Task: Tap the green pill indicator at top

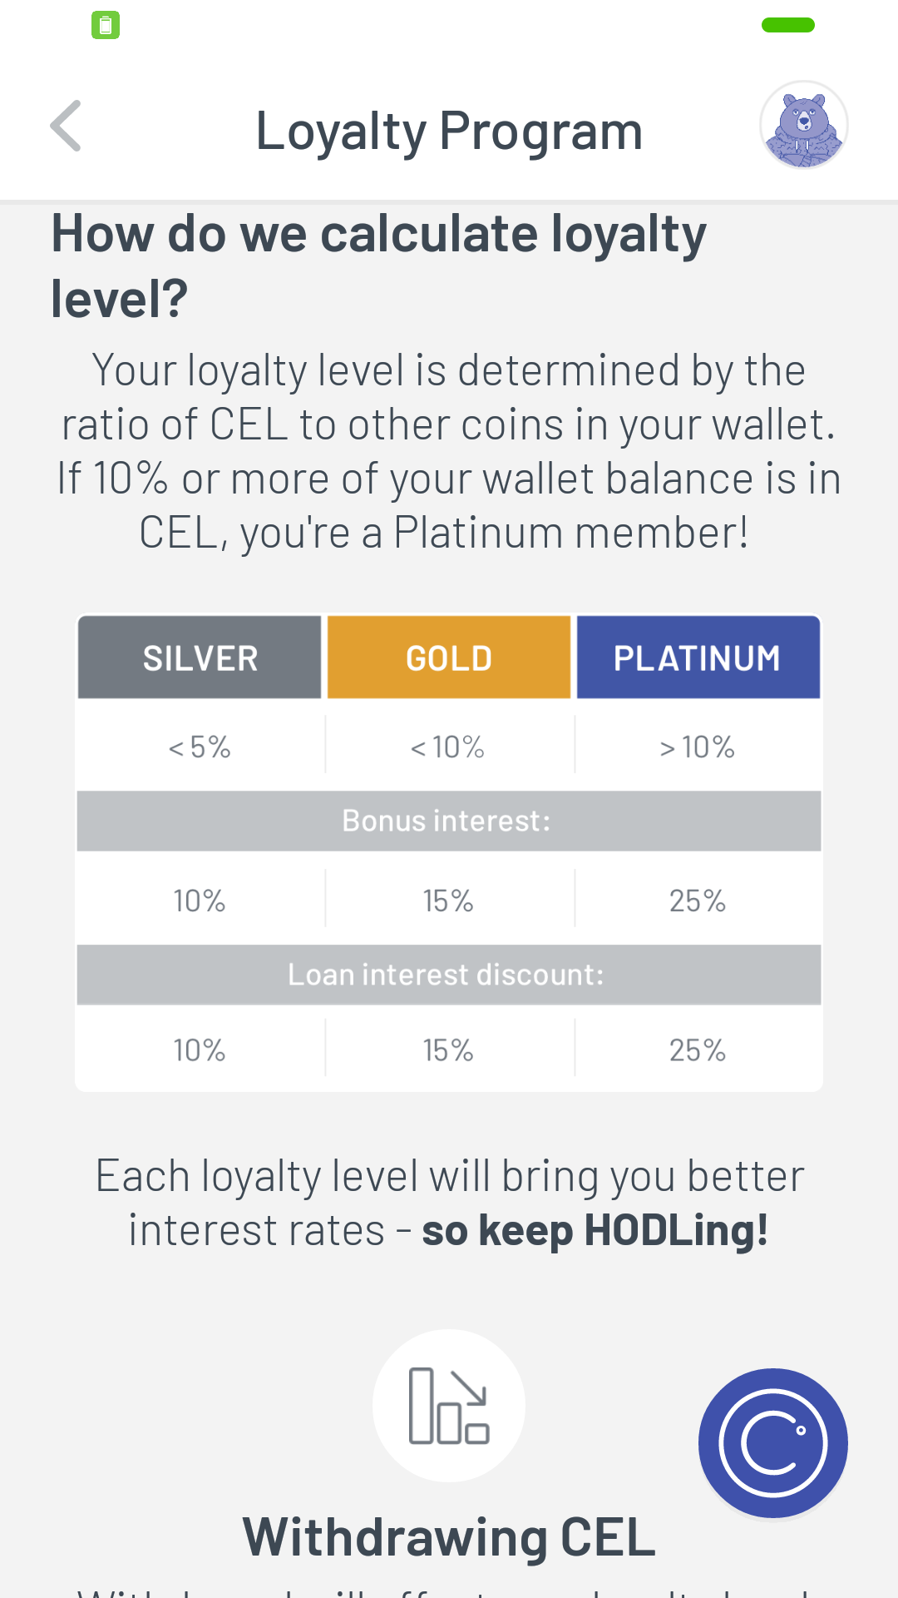Action: [x=787, y=25]
